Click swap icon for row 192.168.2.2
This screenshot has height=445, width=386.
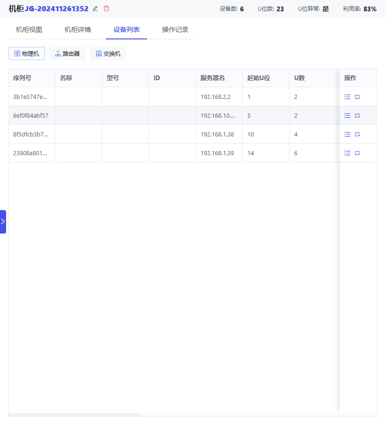coord(357,97)
